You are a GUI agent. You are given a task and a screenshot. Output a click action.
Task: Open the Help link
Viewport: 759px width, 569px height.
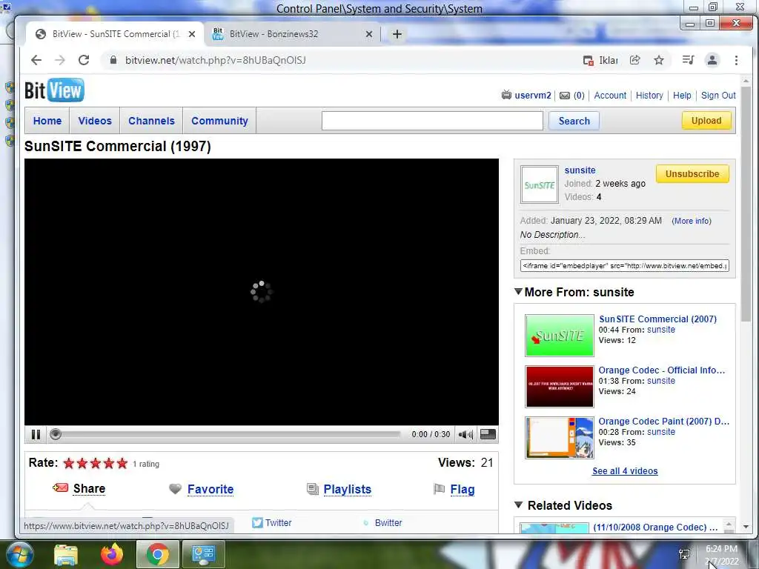click(682, 96)
